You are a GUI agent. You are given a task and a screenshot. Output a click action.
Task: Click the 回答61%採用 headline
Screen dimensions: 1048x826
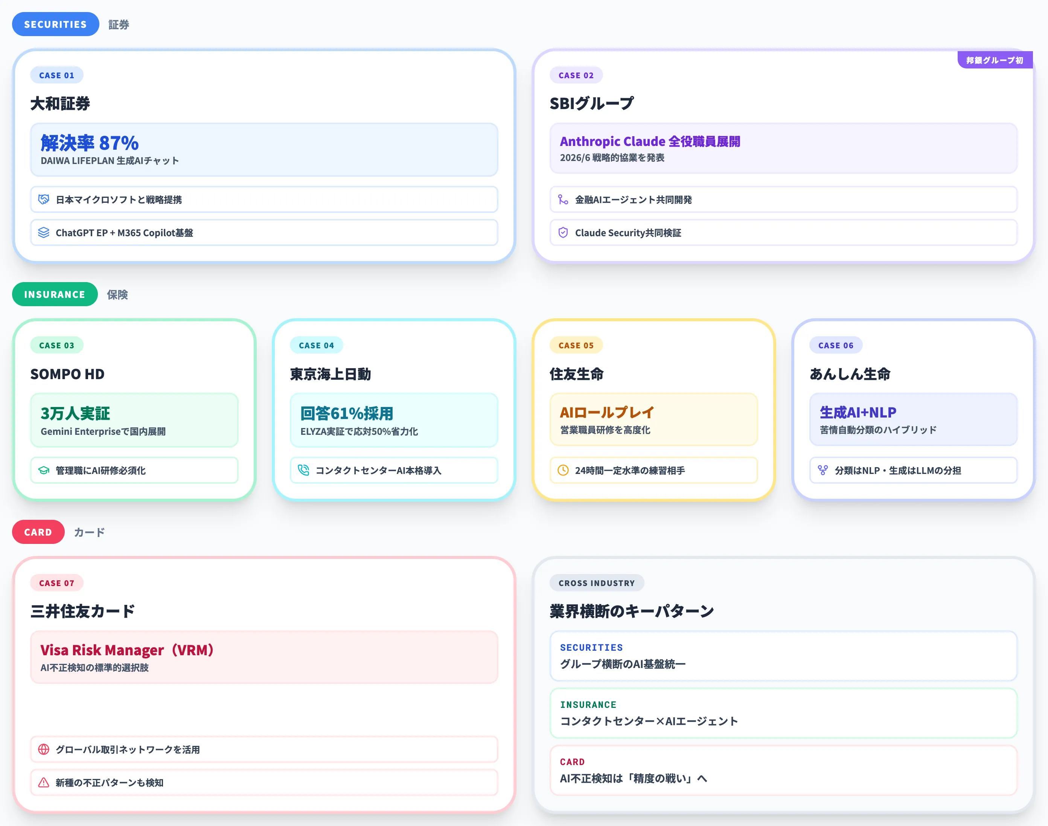click(347, 413)
